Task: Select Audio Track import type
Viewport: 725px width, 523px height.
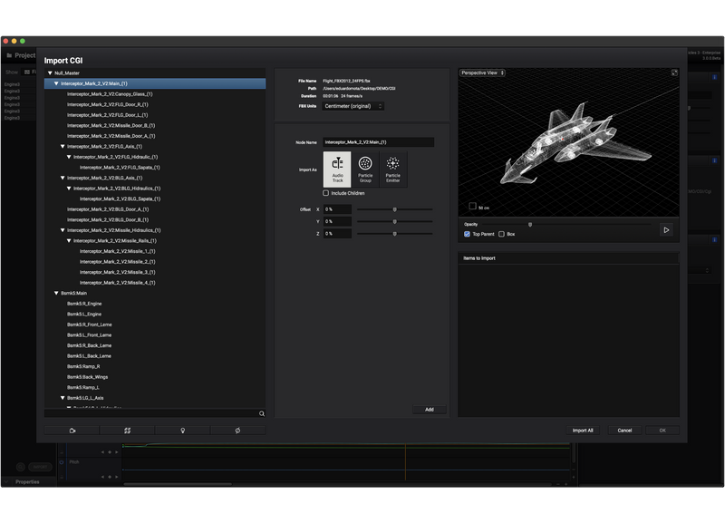Action: (337, 169)
